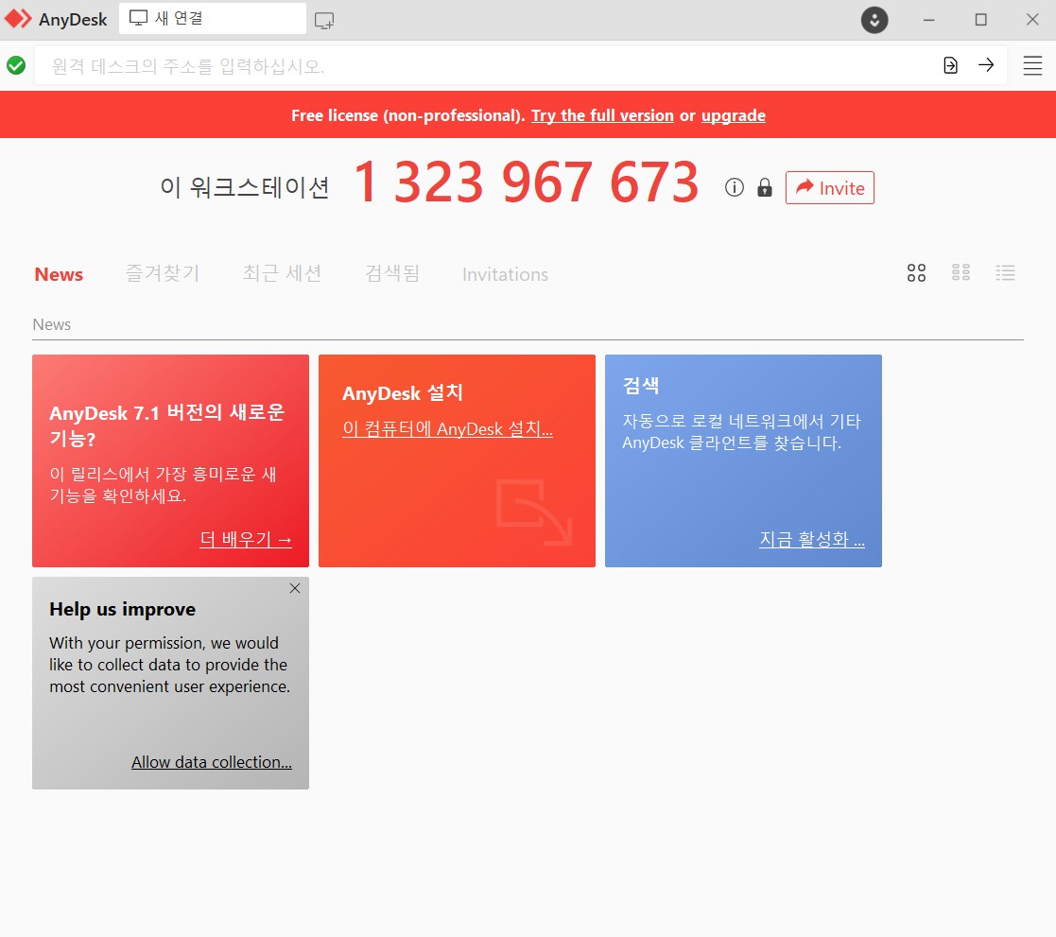Click the workstation ID 1 323 967 673
Screen dimensions: 1056x937
pos(526,182)
